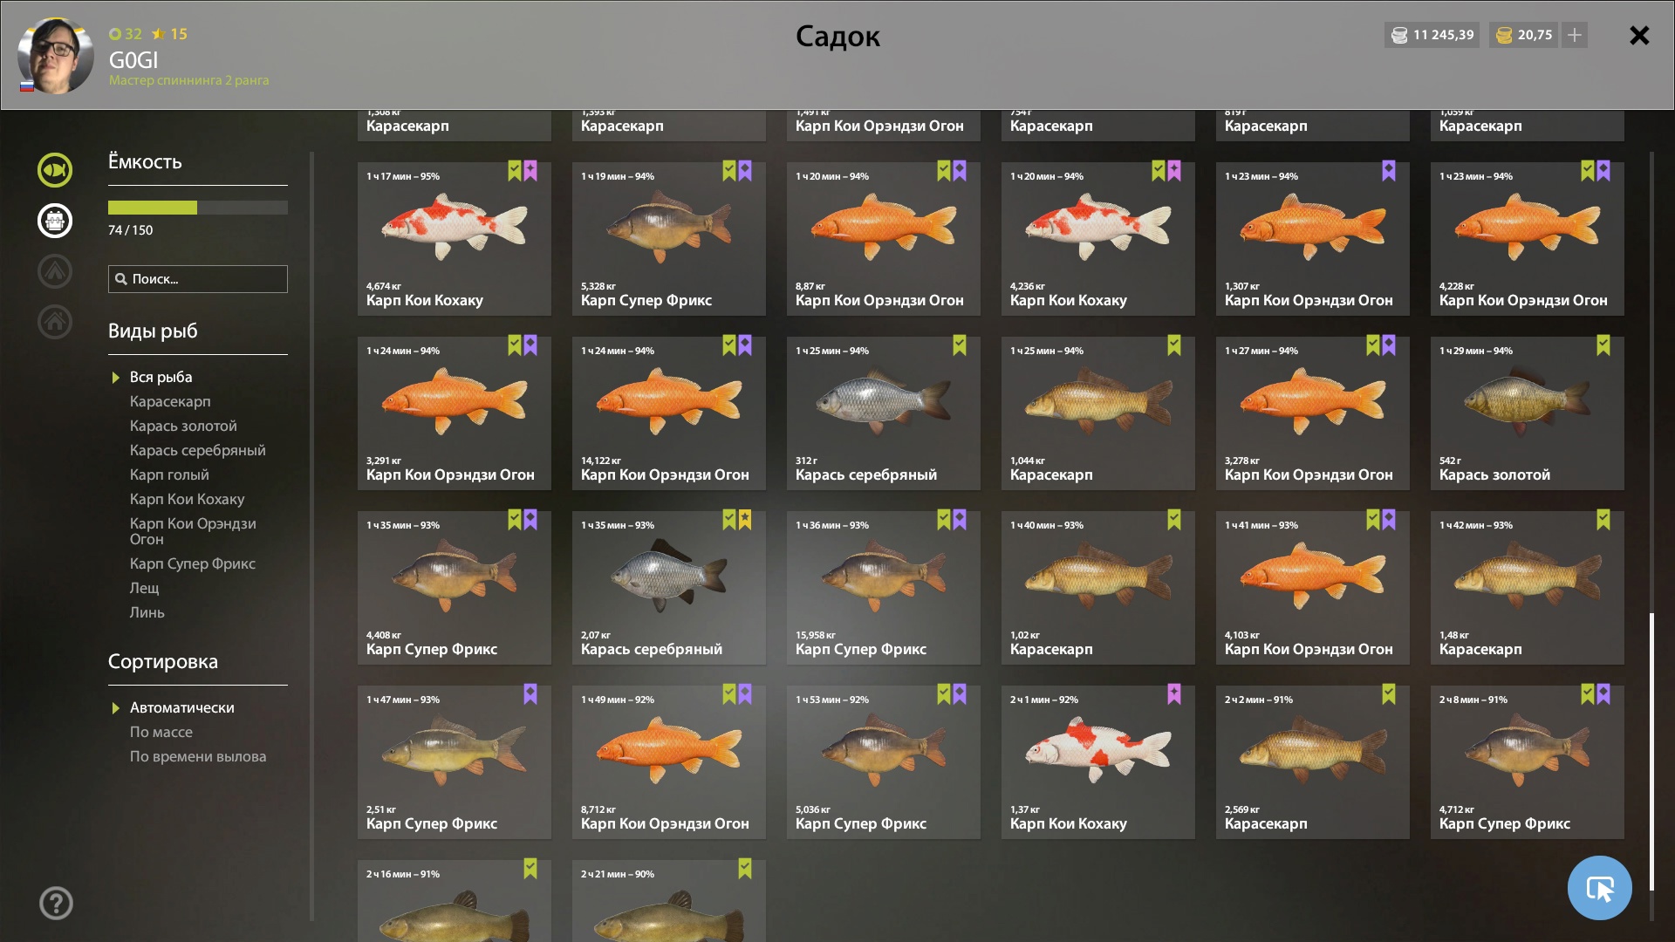Open the player avatar profile picture
The height and width of the screenshot is (942, 1675).
coord(56,56)
